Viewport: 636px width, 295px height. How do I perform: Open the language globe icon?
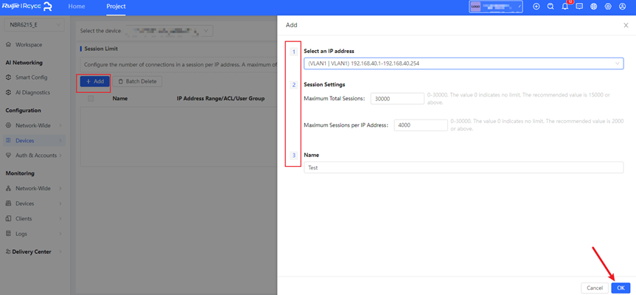594,7
